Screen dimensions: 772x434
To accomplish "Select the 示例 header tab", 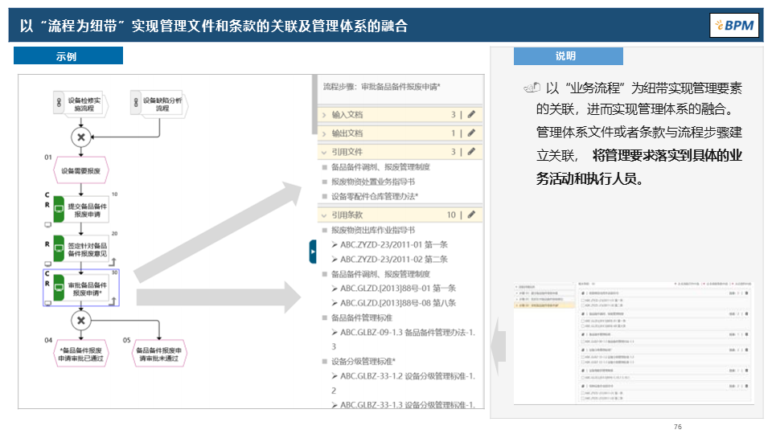I will [x=68, y=55].
